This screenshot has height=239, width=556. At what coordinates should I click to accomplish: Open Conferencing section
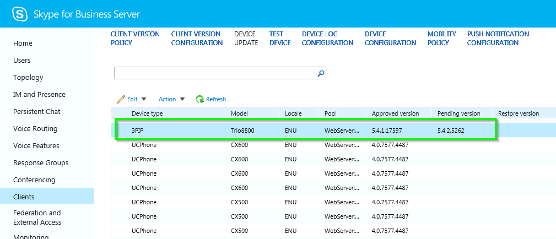[x=34, y=180]
